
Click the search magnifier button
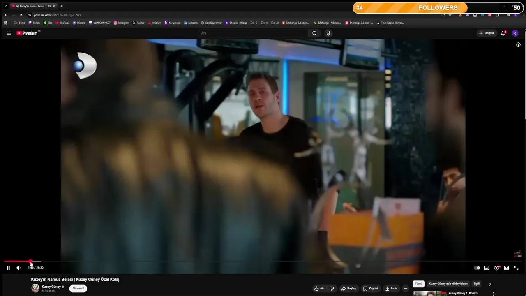(314, 33)
